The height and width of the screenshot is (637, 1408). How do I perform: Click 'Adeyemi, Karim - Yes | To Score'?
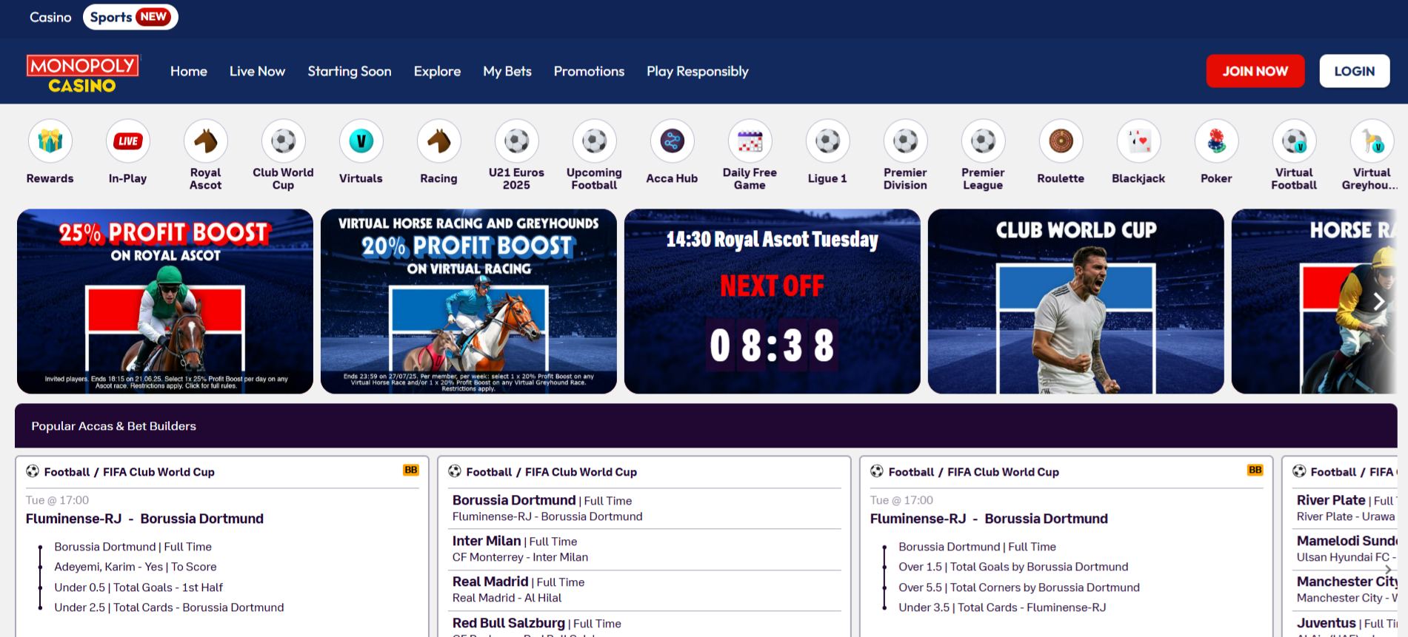tap(136, 567)
